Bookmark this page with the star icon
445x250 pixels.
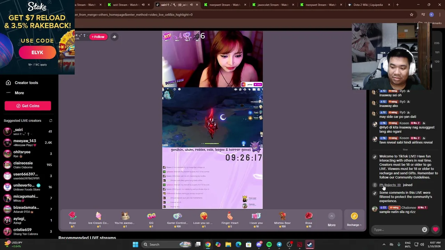(412, 15)
